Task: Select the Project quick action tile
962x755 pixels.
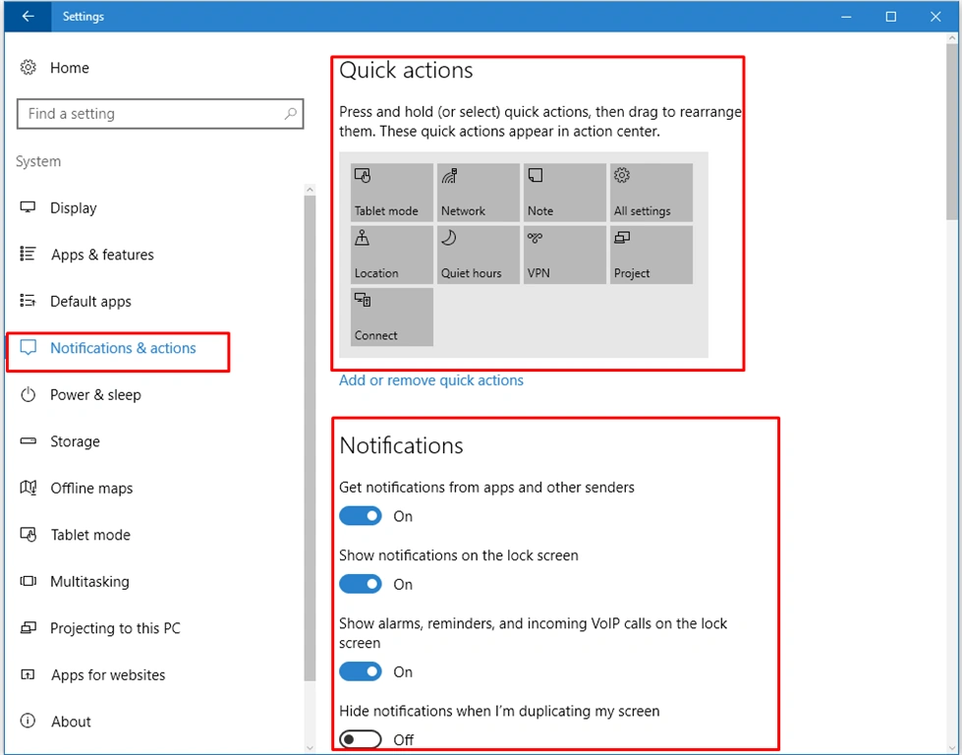Action: pos(651,255)
